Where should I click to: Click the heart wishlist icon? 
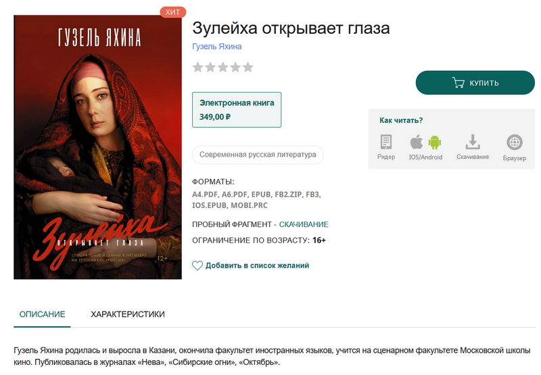(197, 266)
